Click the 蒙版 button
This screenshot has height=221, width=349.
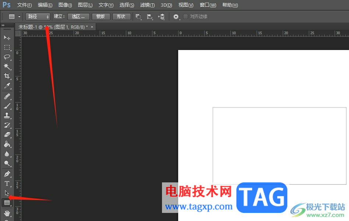point(101,17)
